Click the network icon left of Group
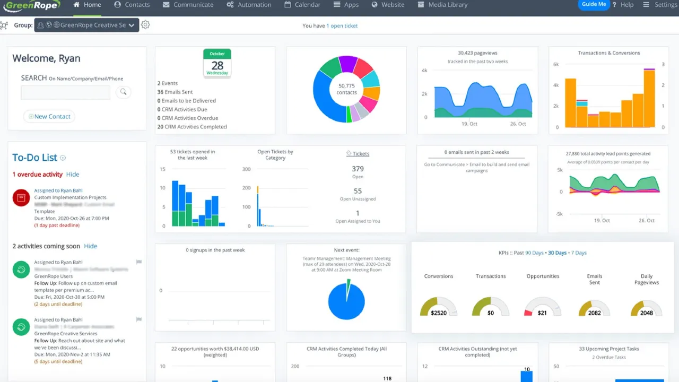Image resolution: width=679 pixels, height=382 pixels. point(4,25)
